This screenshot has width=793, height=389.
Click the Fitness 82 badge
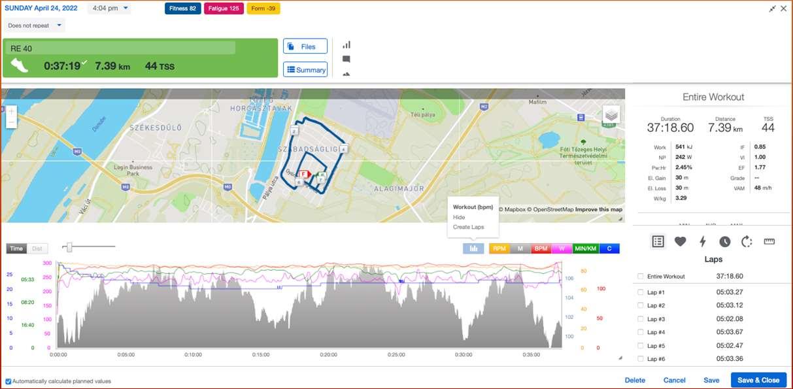pos(183,8)
